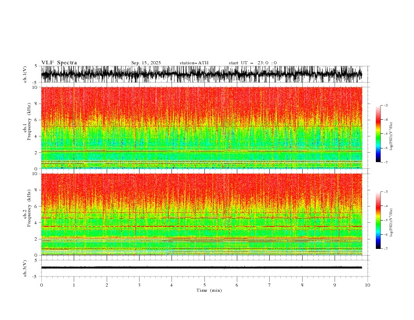Click time axis tick label '10'

point(367,285)
